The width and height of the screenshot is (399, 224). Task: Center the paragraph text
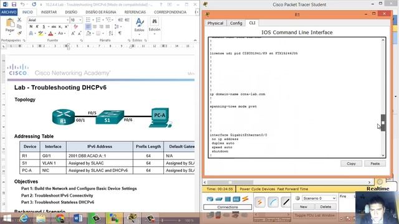click(95, 26)
